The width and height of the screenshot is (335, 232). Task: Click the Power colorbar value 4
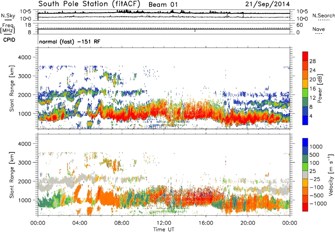pyautogui.click(x=311, y=116)
